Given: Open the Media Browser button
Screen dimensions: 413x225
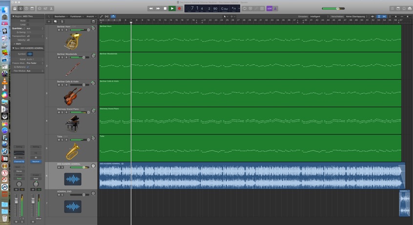Looking at the screenshot, I should (410, 8).
